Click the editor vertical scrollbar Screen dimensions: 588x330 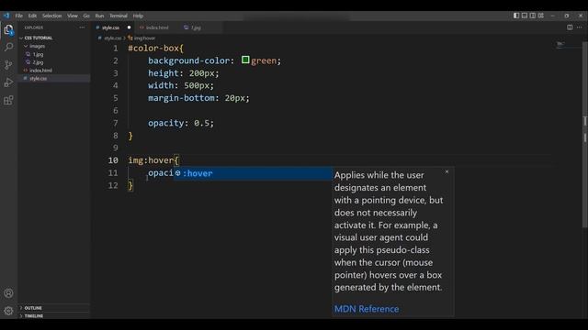point(584,135)
